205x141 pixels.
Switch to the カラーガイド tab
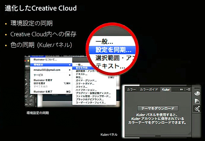click(149, 90)
